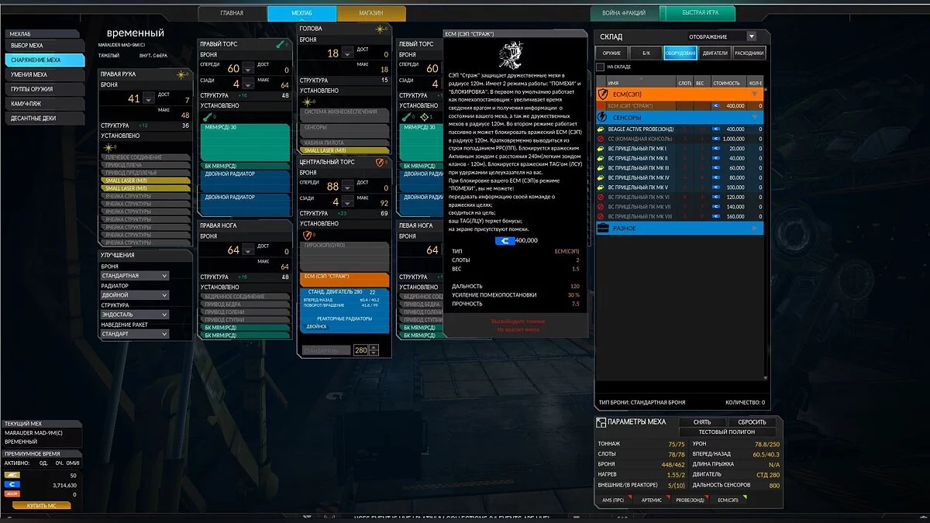Collapse the СЕНСОРЫ category in warehouse

[x=754, y=115]
